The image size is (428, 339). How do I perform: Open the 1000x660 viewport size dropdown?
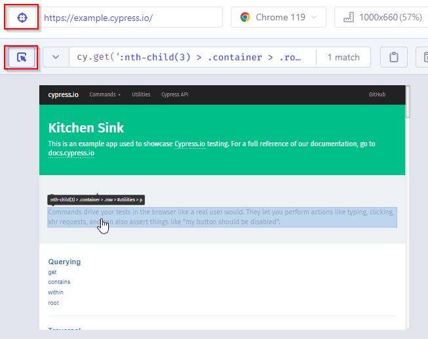[382, 17]
